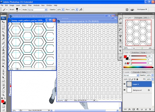Open the Analysis menu
This screenshot has width=155, height=112.
coord(36,5)
